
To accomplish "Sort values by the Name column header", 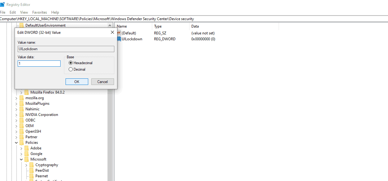I will coord(134,26).
